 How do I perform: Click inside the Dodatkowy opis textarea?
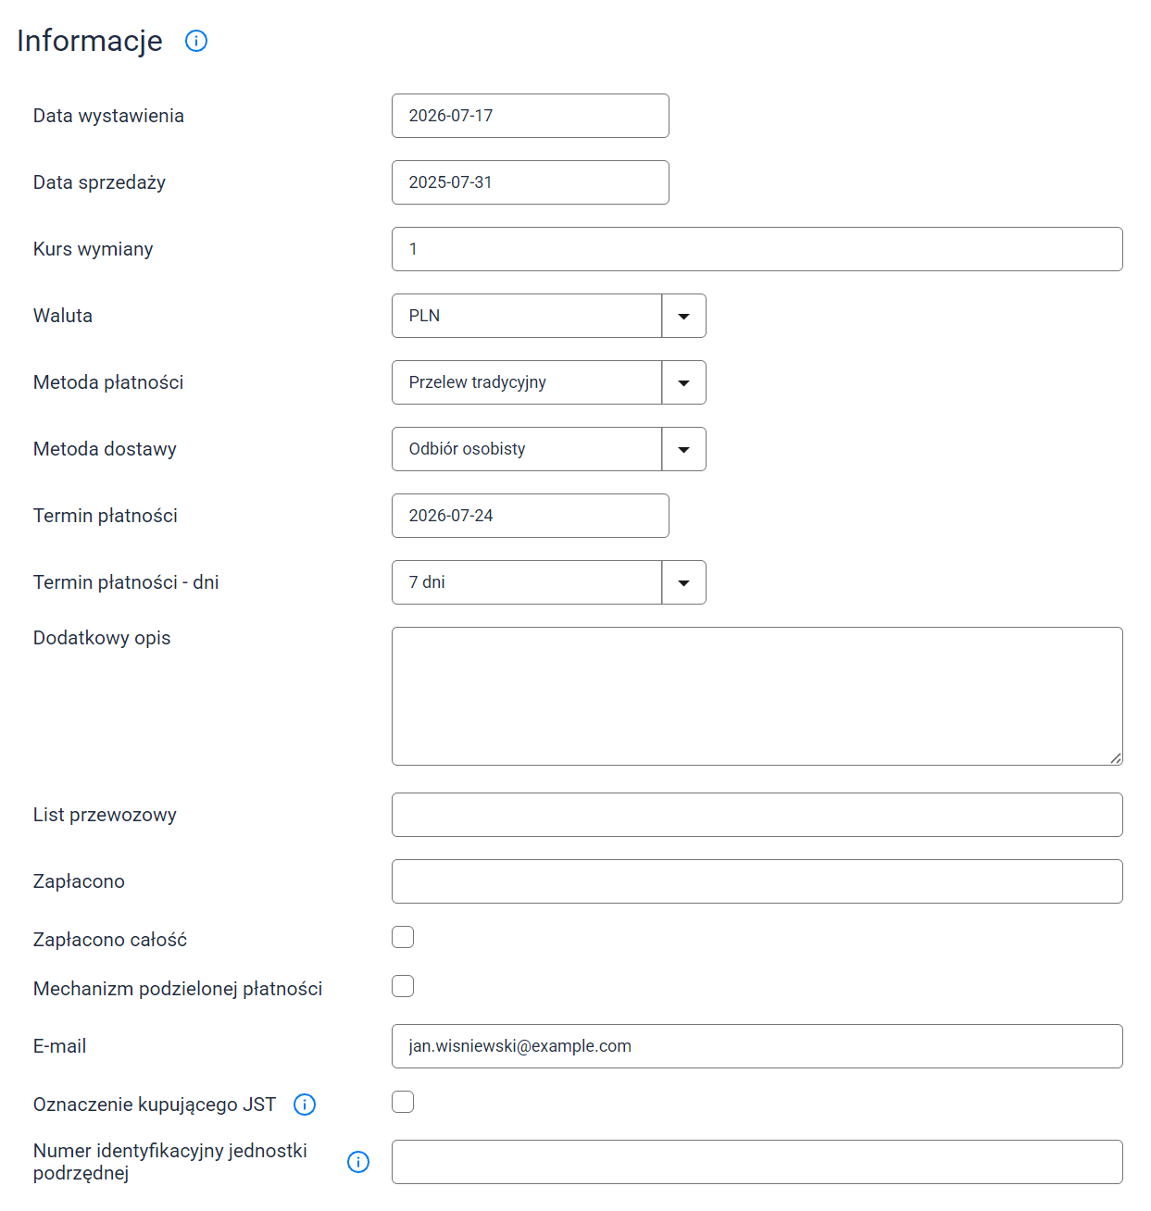click(757, 696)
